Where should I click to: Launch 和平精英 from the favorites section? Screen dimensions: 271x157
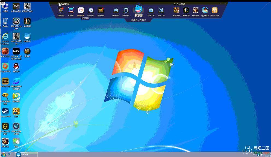tap(176, 10)
